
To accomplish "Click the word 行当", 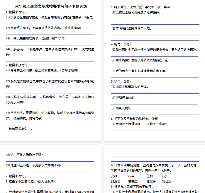I will pos(131,176).
